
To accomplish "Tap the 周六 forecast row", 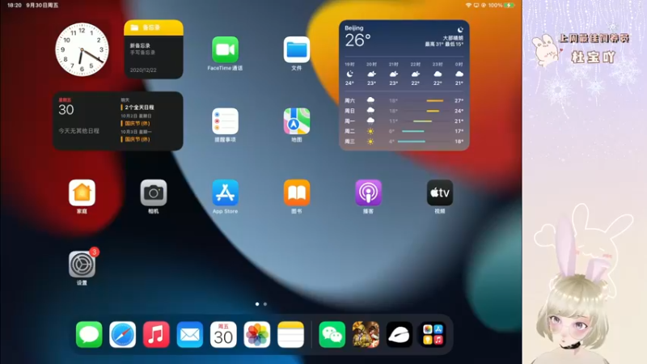I will pyautogui.click(x=404, y=100).
